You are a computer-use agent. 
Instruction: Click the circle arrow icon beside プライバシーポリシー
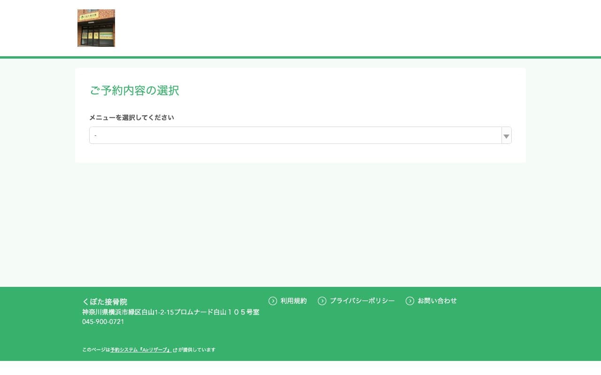point(323,301)
